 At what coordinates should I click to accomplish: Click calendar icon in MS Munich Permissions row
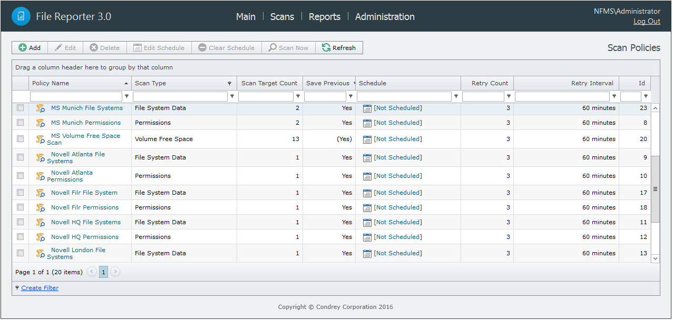point(367,123)
